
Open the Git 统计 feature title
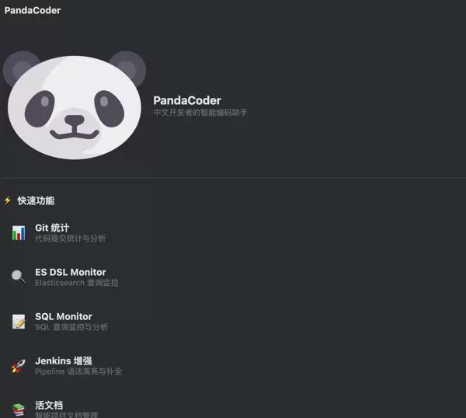coord(52,228)
